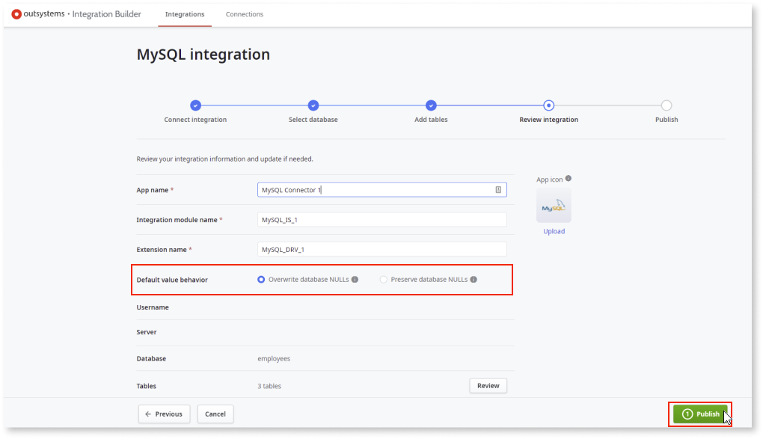
Task: Click the OutSystems logo
Action: tap(16, 13)
